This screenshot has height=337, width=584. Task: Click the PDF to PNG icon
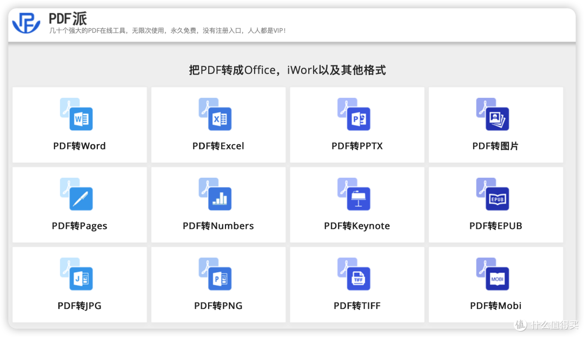pos(215,274)
